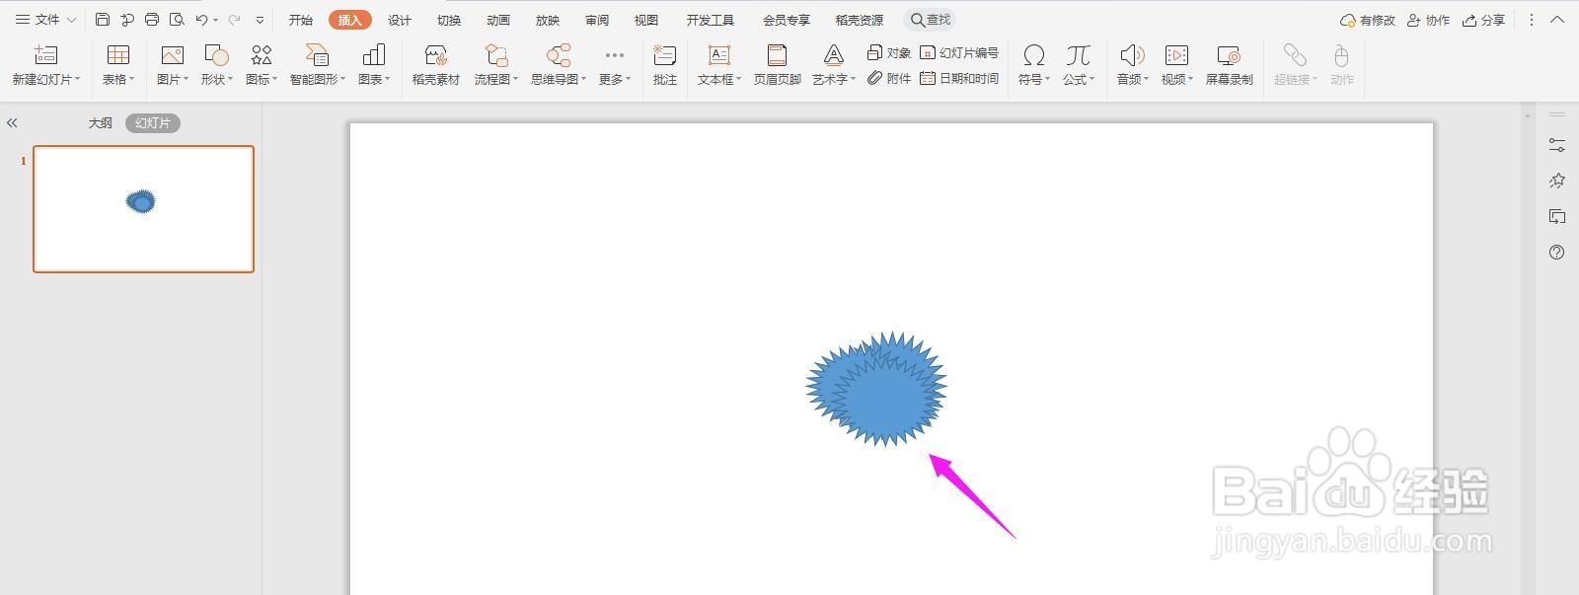The width and height of the screenshot is (1579, 595).
Task: Open the 开始 Home tab
Action: 301,20
